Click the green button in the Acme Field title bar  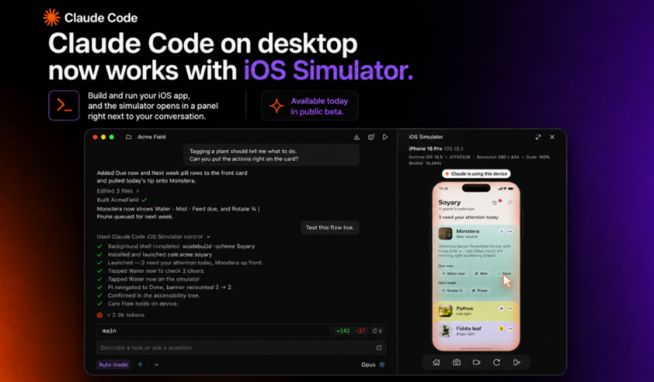tap(112, 137)
